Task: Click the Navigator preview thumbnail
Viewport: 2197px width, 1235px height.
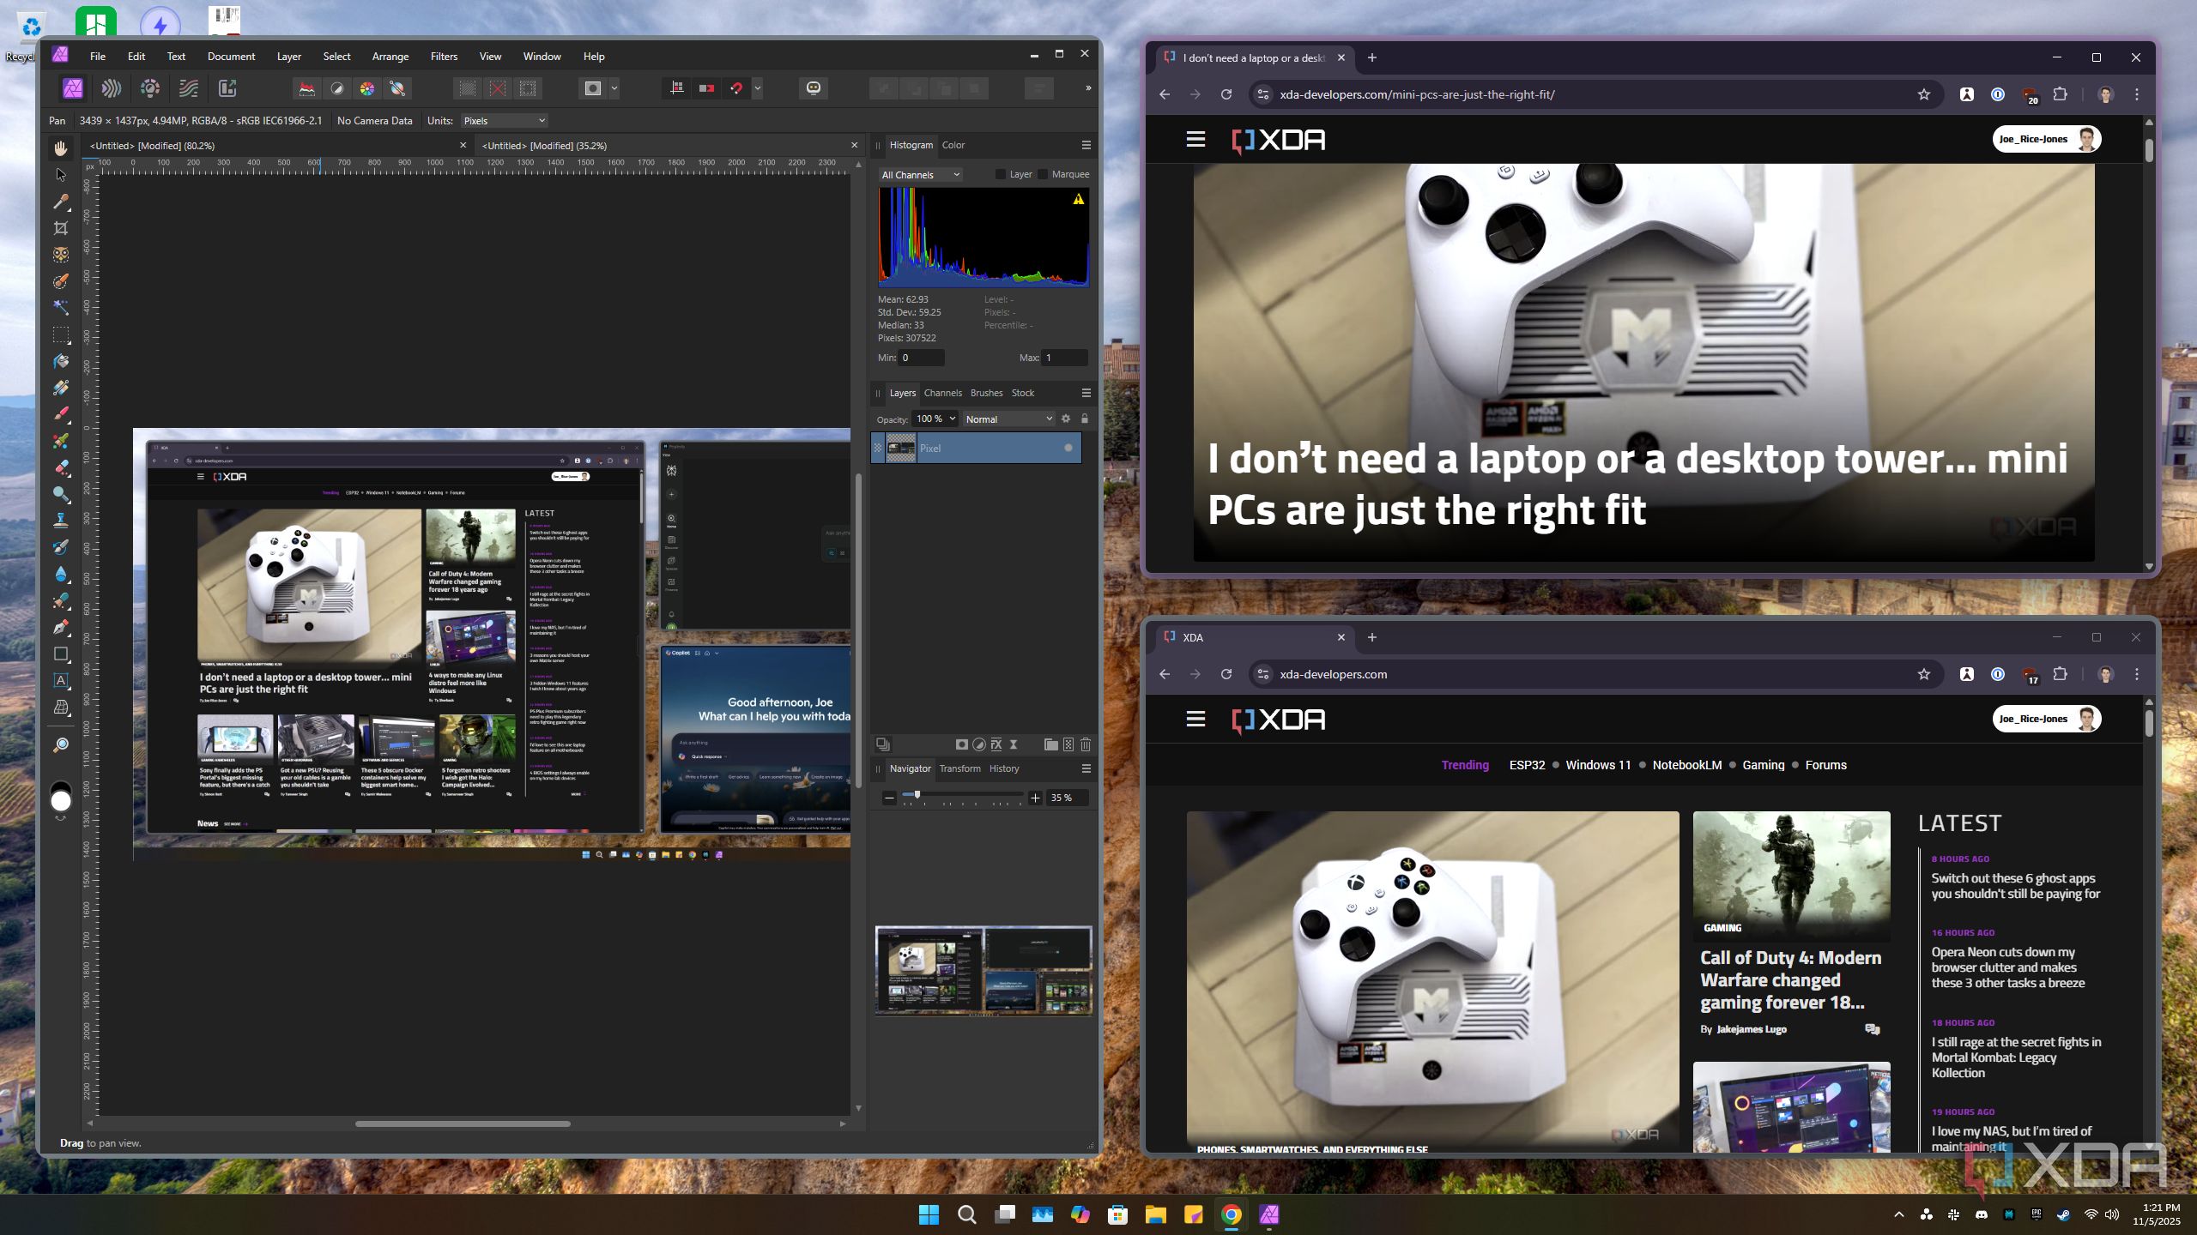Action: pyautogui.click(x=984, y=970)
